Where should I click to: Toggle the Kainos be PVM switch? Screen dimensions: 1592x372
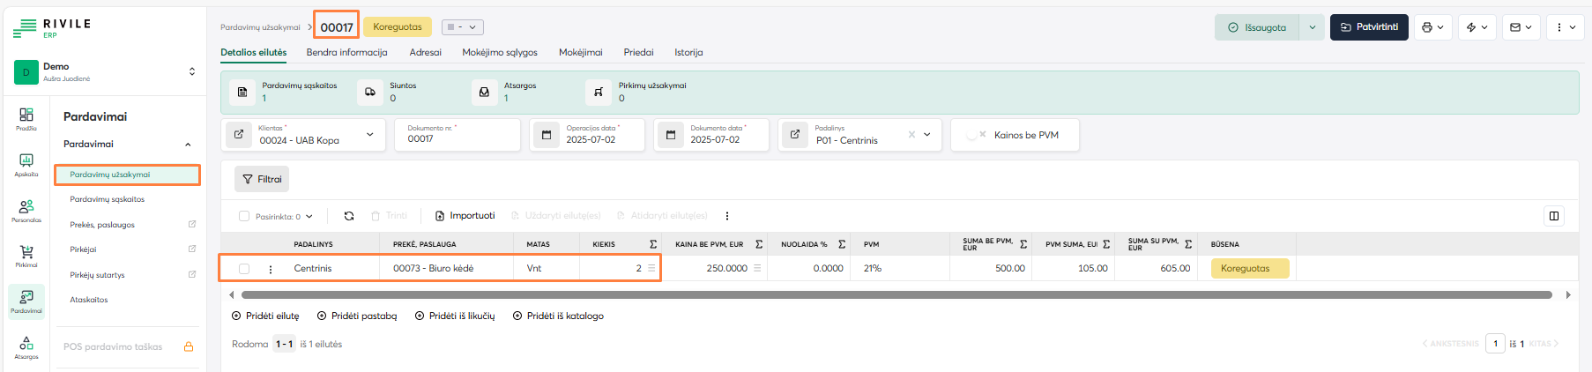coord(976,135)
